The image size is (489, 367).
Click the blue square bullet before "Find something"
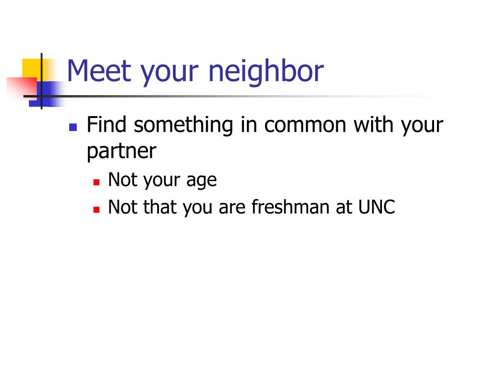click(x=73, y=127)
